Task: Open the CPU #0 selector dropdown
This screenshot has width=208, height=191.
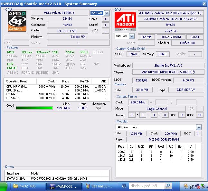Action: point(107,13)
